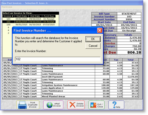Viewport: 148px width, 115px height.
Task: Click the Irrigation System Maintenance row
Action: [x=70, y=85]
